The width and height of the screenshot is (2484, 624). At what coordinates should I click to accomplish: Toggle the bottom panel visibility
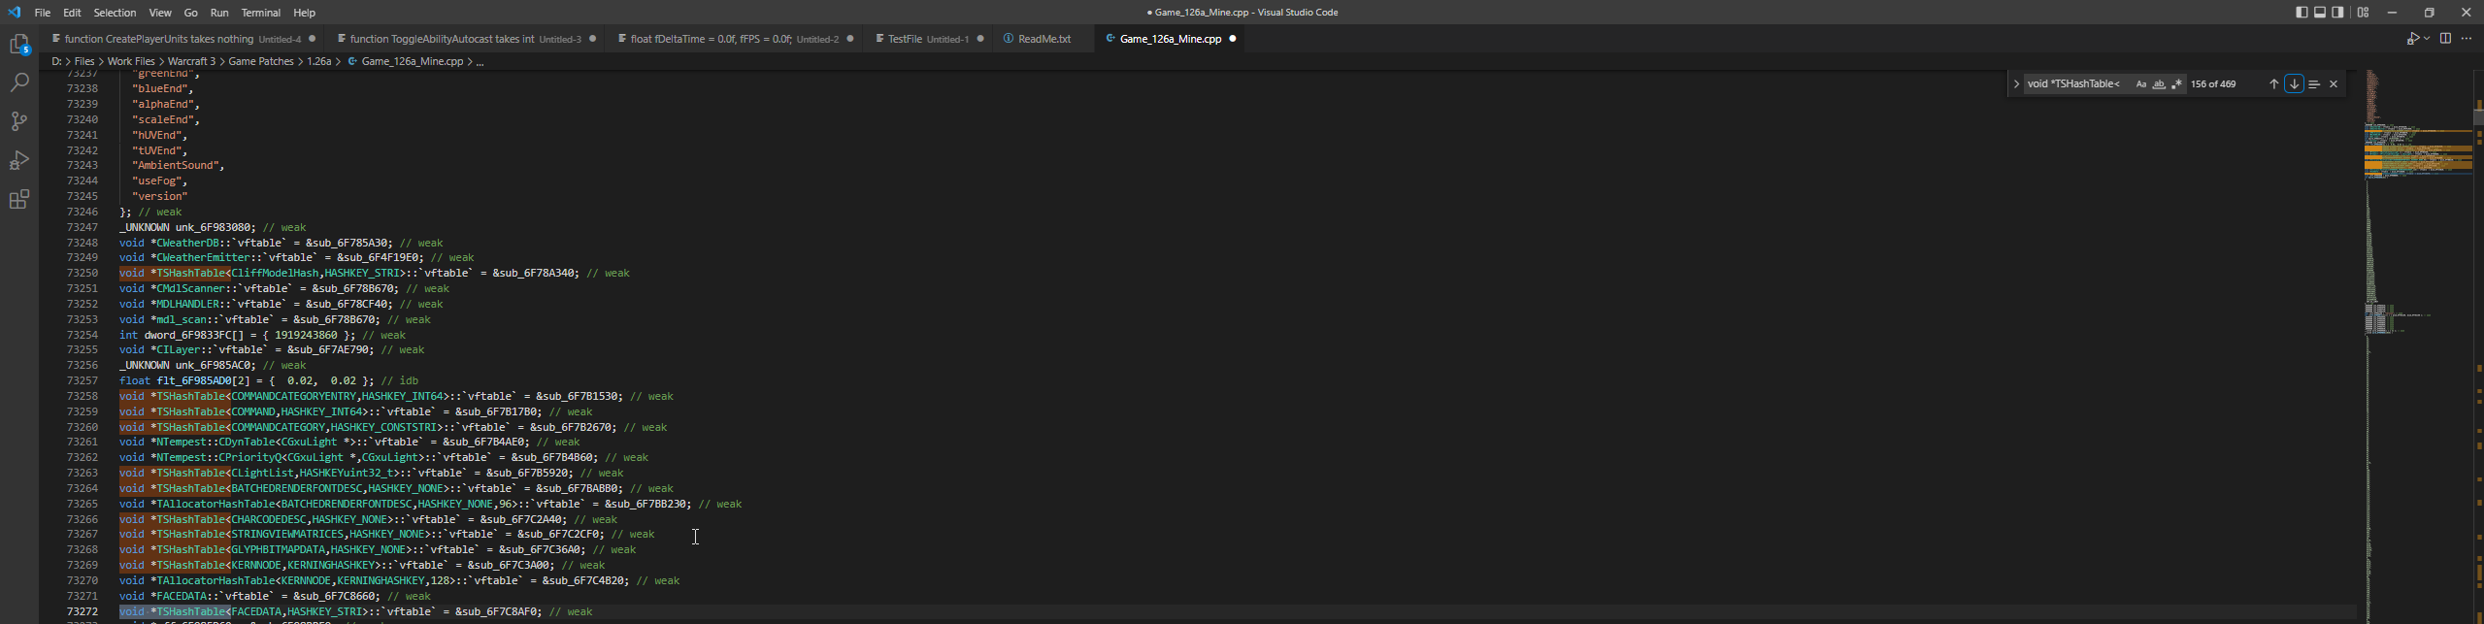(2320, 13)
